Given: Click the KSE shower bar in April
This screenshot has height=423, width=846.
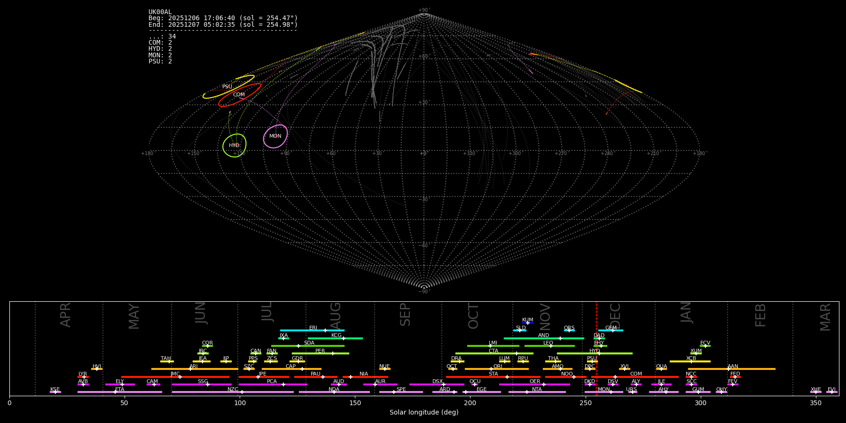Looking at the screenshot, I should 55,392.
